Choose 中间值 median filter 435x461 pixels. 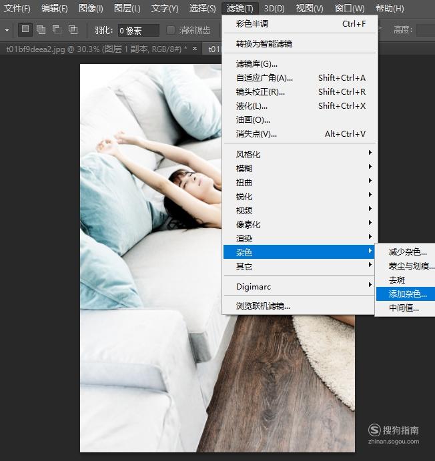406,308
